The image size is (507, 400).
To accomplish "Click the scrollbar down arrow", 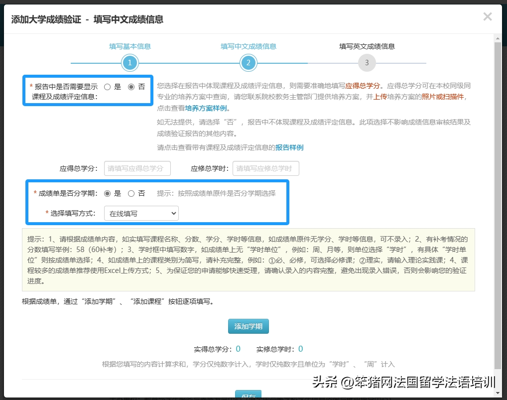I will [498, 393].
